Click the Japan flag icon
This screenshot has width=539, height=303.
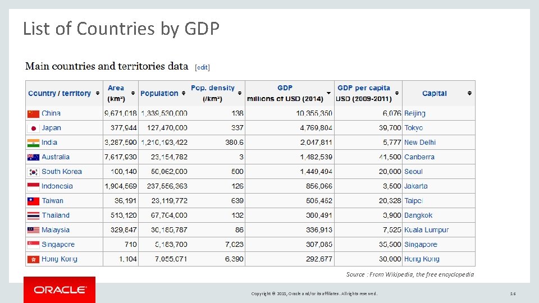click(33, 128)
